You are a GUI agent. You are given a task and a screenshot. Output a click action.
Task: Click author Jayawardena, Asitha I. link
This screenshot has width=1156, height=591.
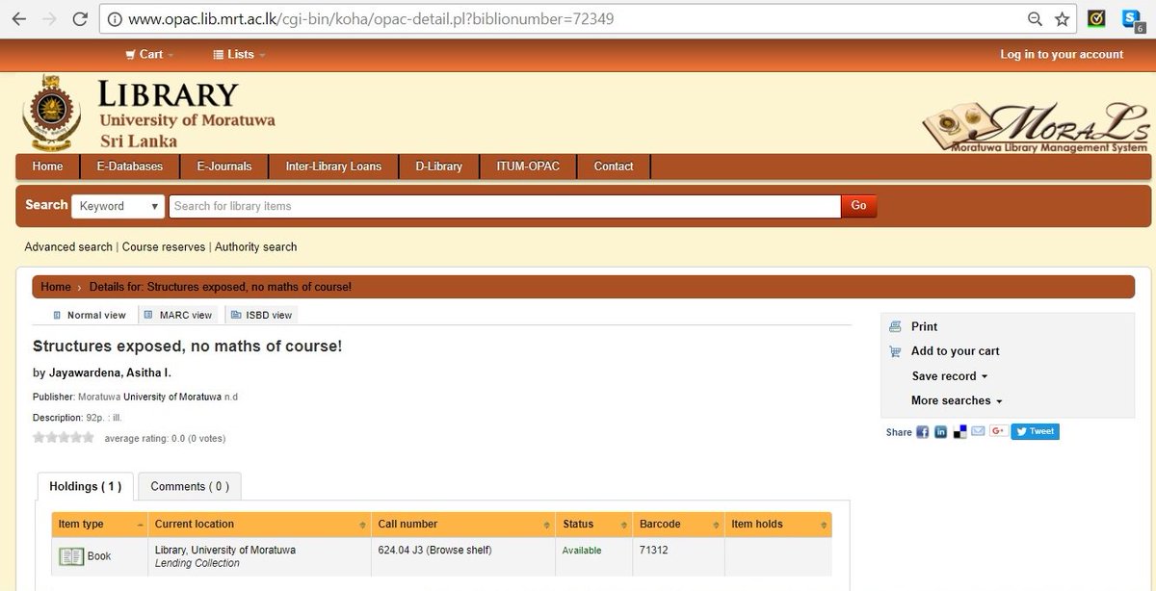110,373
